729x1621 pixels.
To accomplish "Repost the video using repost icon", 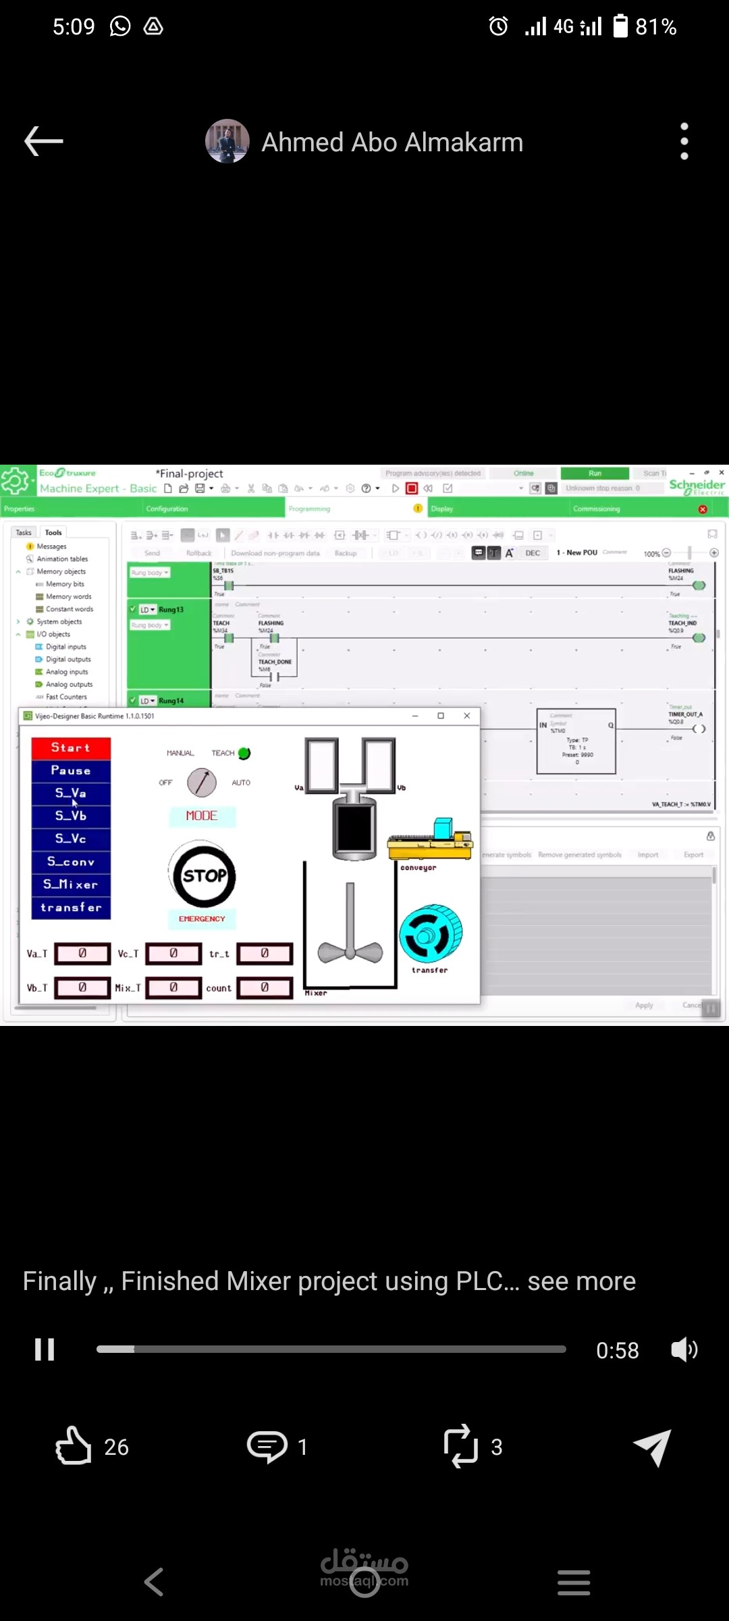I will point(461,1446).
